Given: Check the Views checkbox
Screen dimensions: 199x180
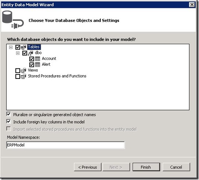Looking at the screenshot, I should [x=18, y=71].
